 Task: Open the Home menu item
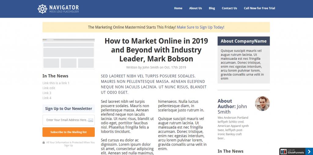click(178, 8)
